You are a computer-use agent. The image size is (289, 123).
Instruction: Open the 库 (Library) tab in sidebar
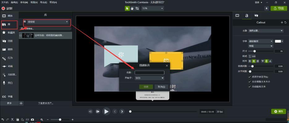coord(9,24)
